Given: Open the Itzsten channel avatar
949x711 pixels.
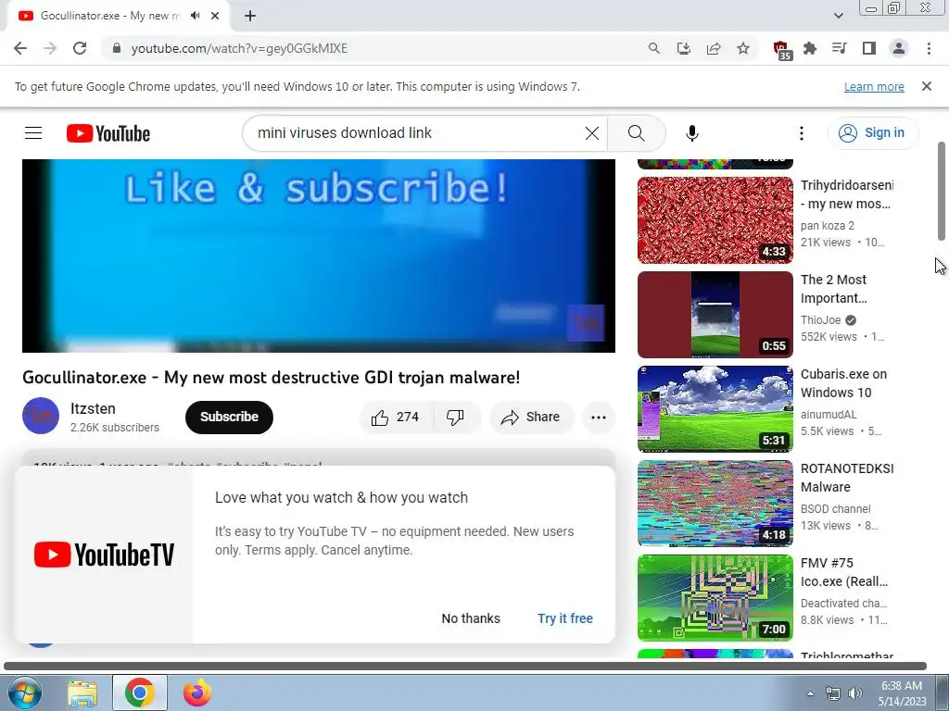Looking at the screenshot, I should click(x=41, y=416).
